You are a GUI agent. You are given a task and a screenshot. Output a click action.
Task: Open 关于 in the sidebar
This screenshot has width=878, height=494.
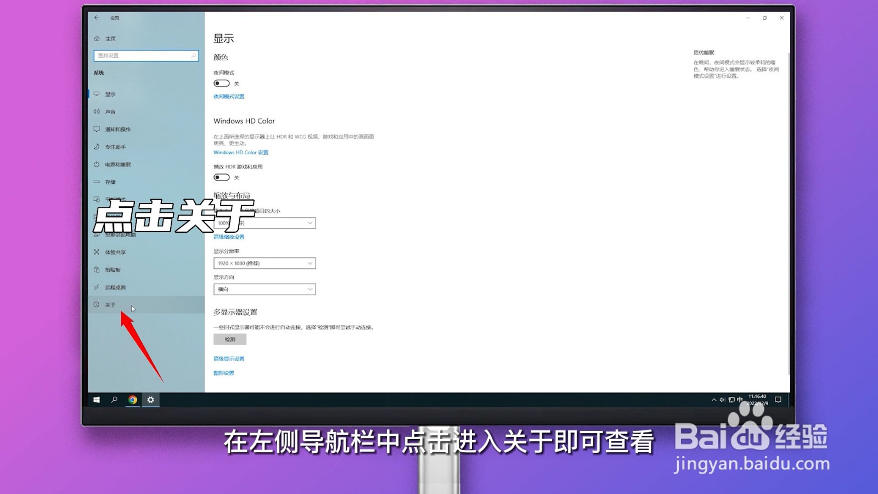[146, 305]
